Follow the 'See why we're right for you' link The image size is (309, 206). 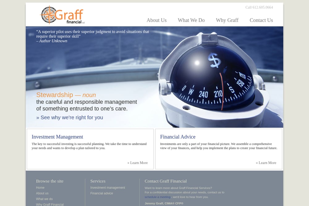pyautogui.click(x=70, y=117)
